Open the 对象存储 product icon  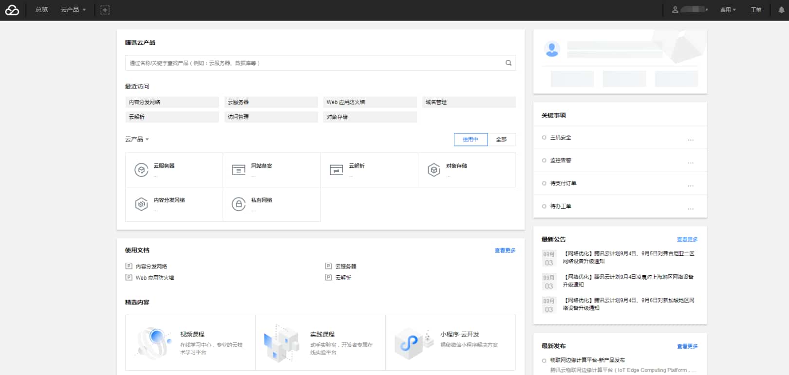point(434,170)
